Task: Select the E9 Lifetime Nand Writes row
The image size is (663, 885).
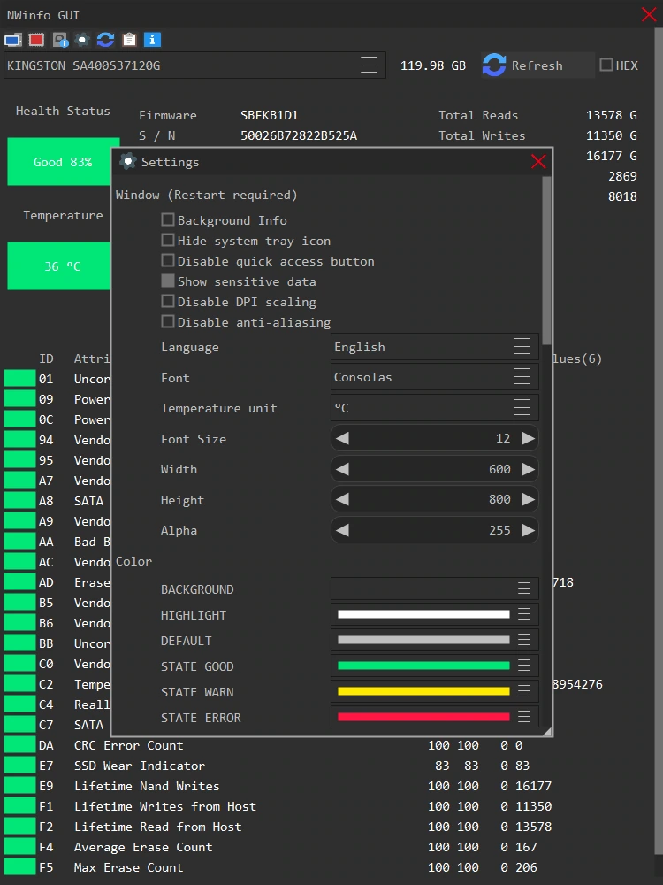Action: pyautogui.click(x=327, y=786)
